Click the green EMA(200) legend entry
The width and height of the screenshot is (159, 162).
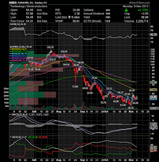[x=19, y=51]
